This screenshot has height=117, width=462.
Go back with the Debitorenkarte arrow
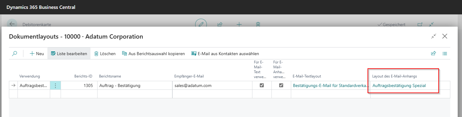click(12, 24)
